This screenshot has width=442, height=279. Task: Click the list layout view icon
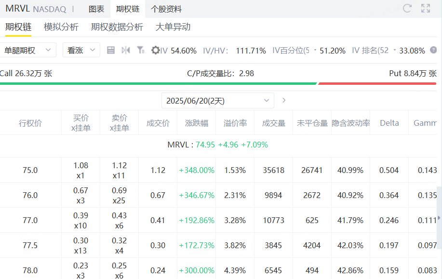click(x=111, y=50)
